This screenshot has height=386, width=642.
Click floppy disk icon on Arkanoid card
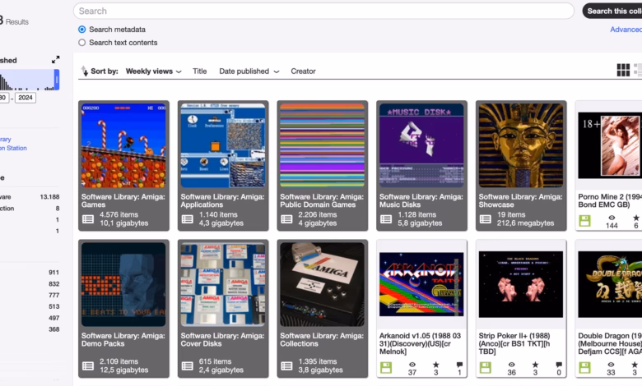point(386,368)
